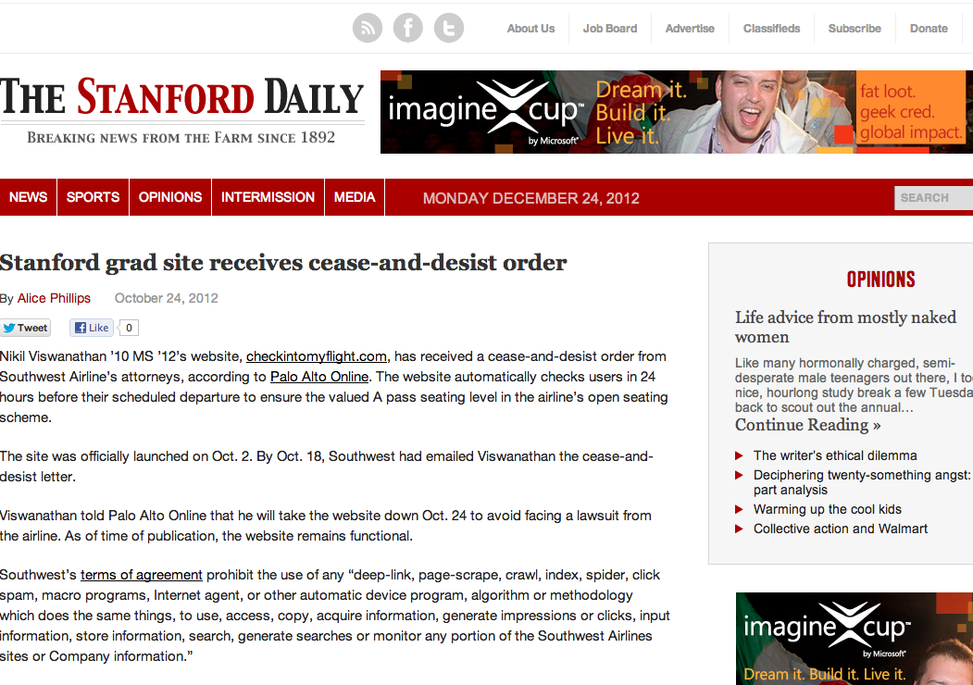
Task: Go to the Opinions menu
Action: 170,197
